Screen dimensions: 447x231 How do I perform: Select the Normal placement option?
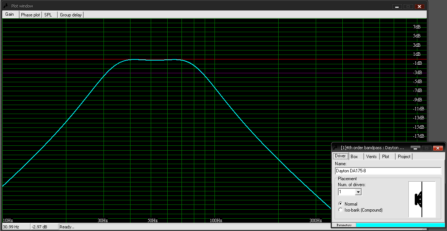pyautogui.click(x=340, y=204)
